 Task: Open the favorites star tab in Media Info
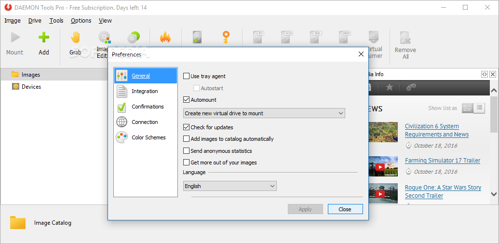pyautogui.click(x=389, y=87)
